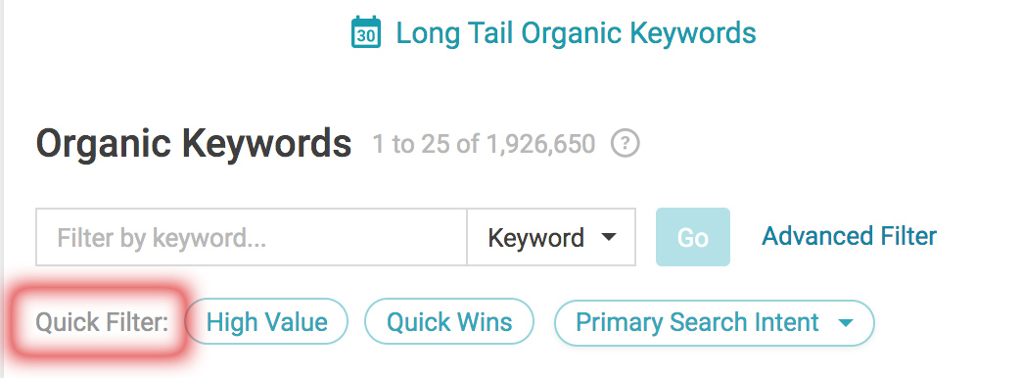Expand the Primary Search Intent dropdown

(x=715, y=322)
